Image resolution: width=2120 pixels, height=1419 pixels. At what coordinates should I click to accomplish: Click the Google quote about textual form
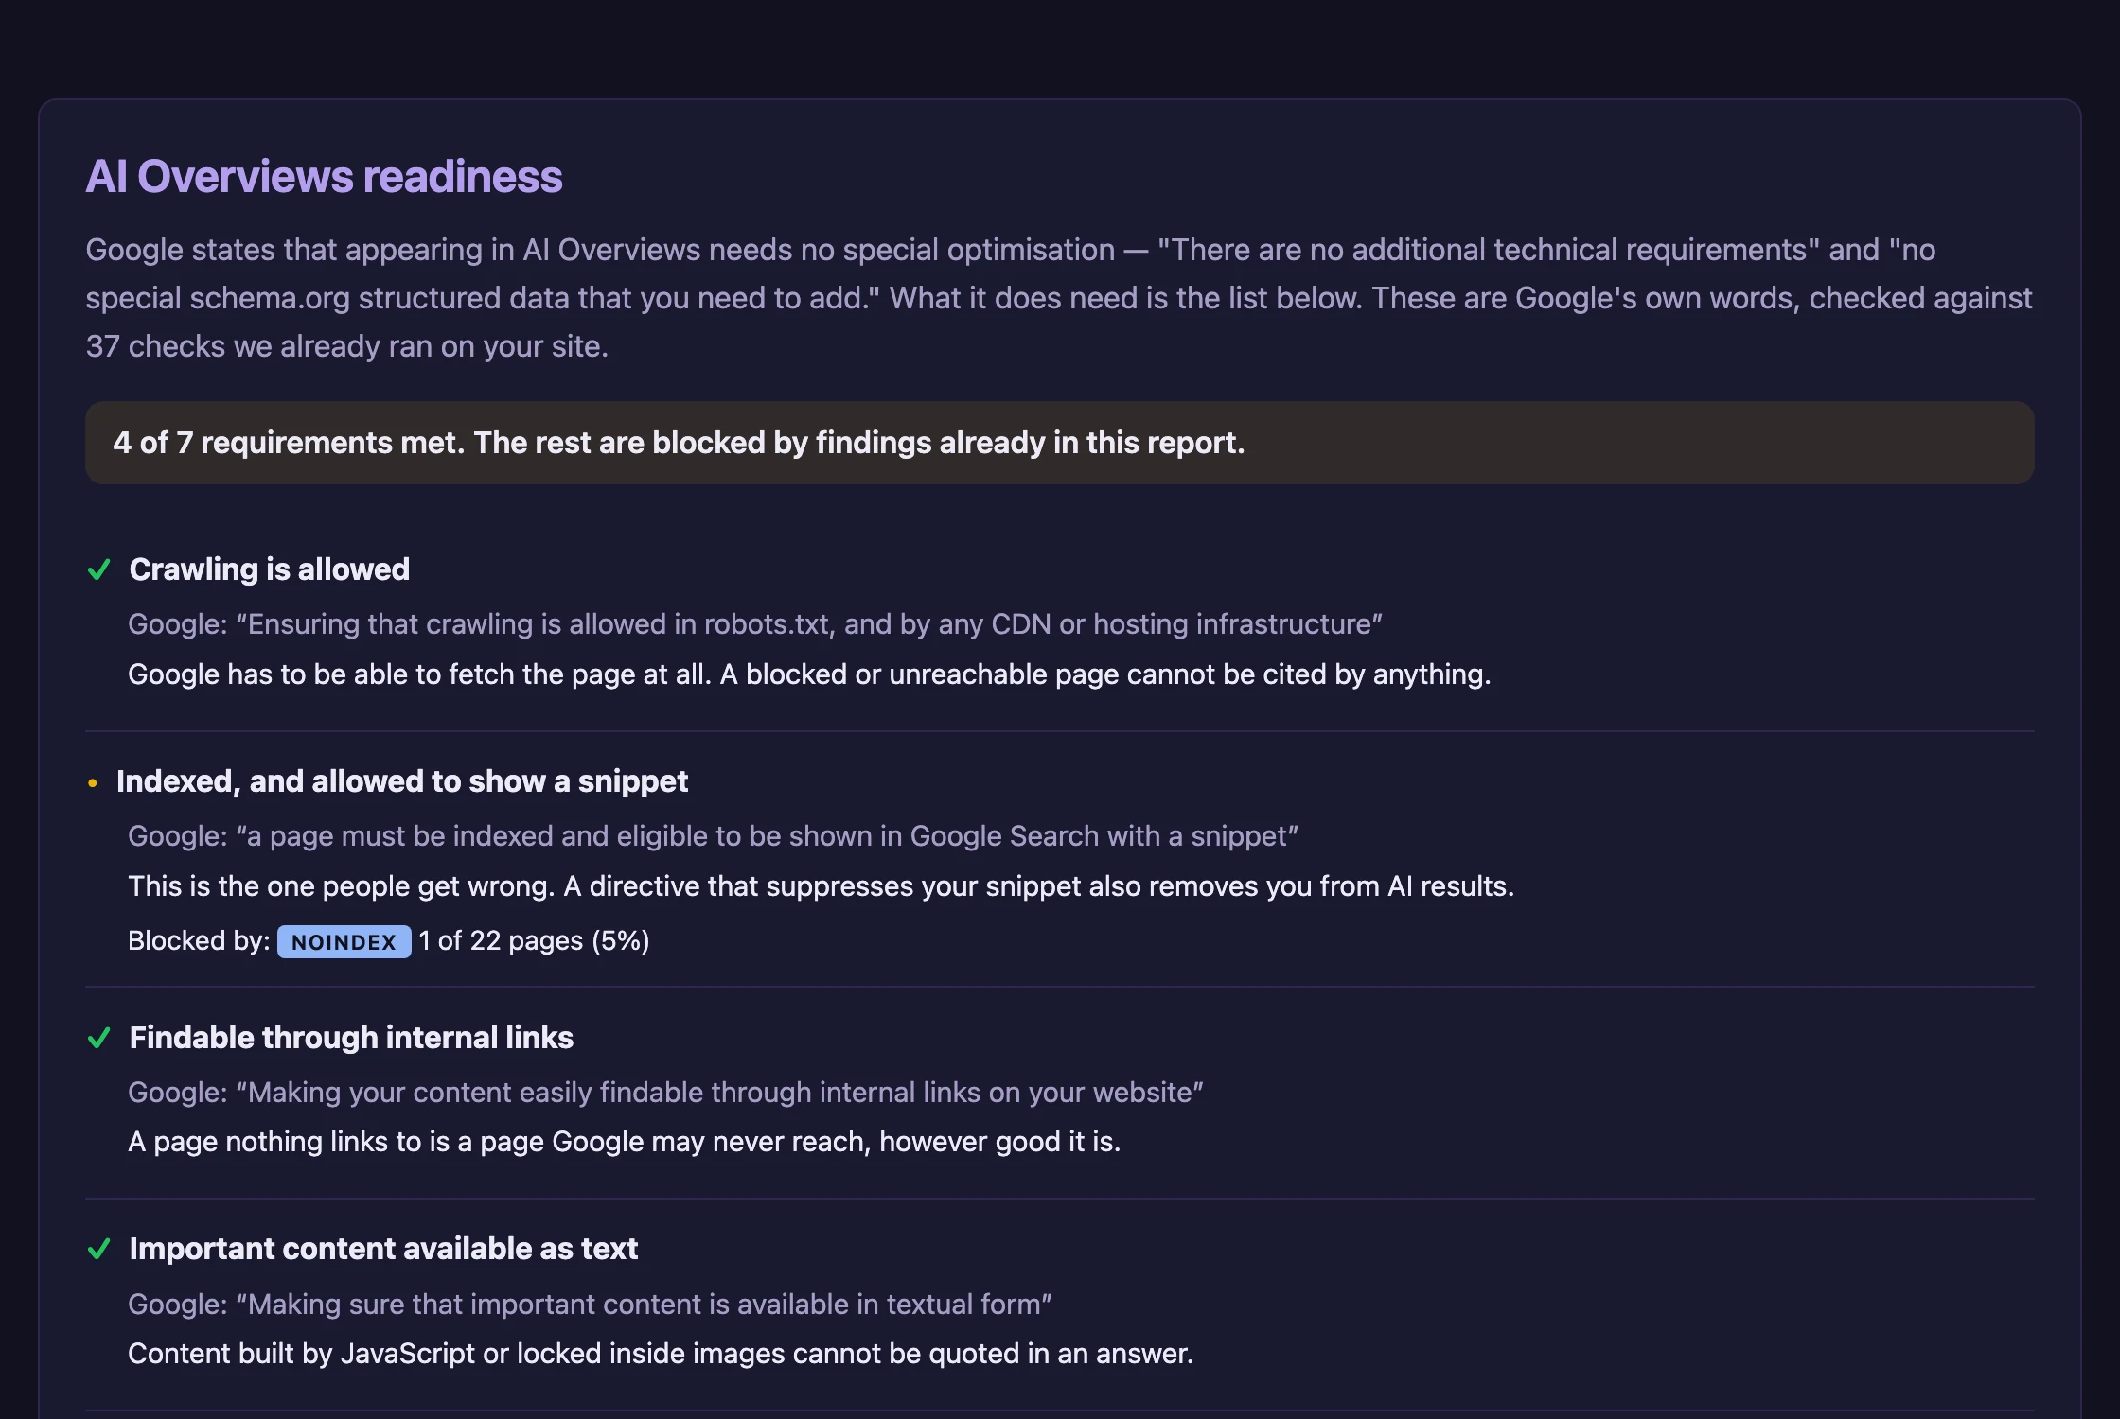coord(590,1305)
